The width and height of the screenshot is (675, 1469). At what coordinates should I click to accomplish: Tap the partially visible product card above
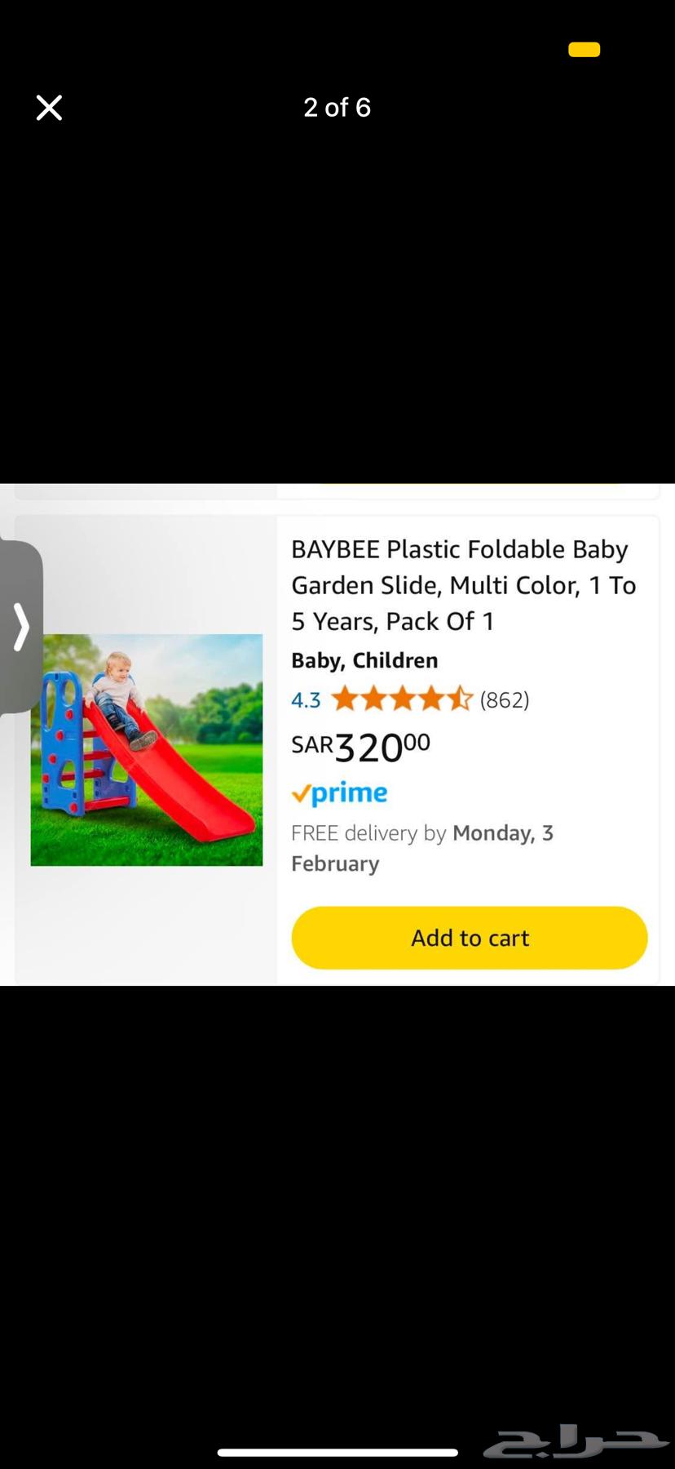(x=337, y=491)
